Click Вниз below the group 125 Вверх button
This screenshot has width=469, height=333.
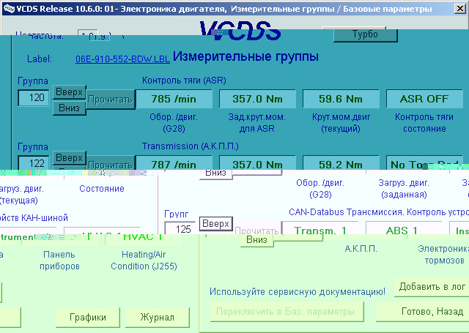click(x=256, y=240)
